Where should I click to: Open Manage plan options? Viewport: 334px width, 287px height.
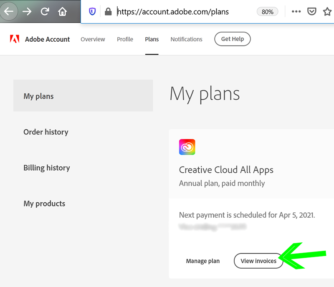click(203, 261)
